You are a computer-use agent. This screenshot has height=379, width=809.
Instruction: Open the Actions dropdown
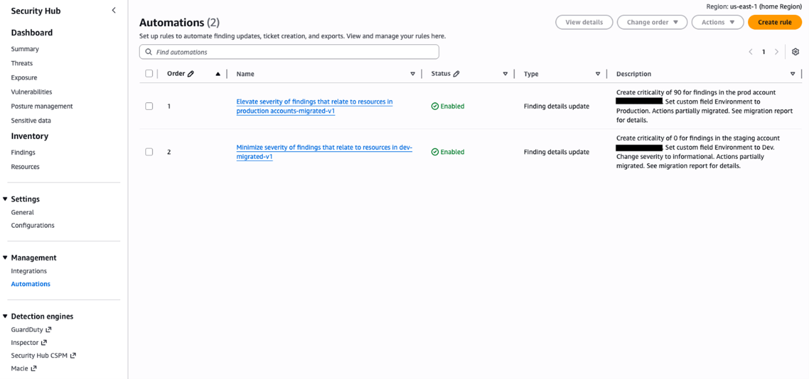coord(717,22)
